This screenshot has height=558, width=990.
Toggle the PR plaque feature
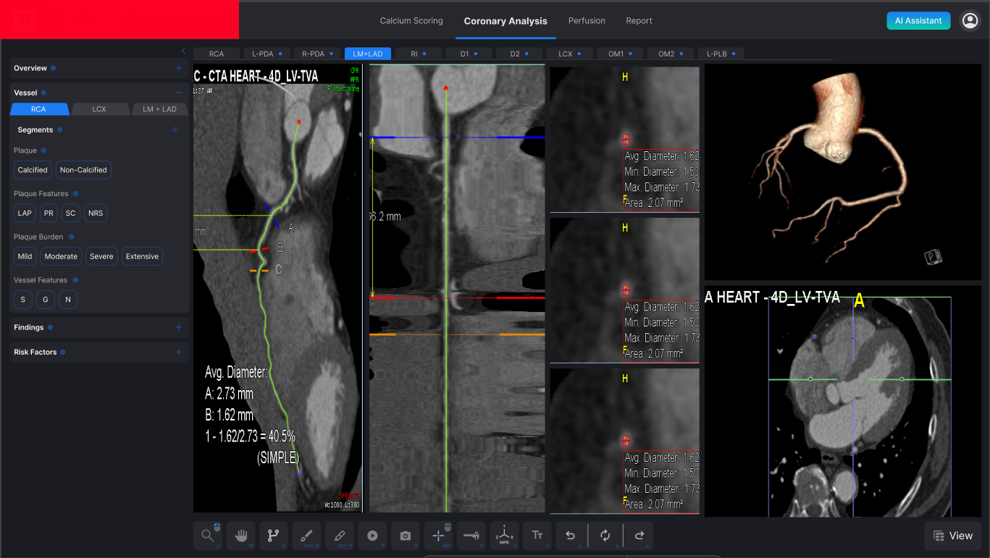point(49,214)
